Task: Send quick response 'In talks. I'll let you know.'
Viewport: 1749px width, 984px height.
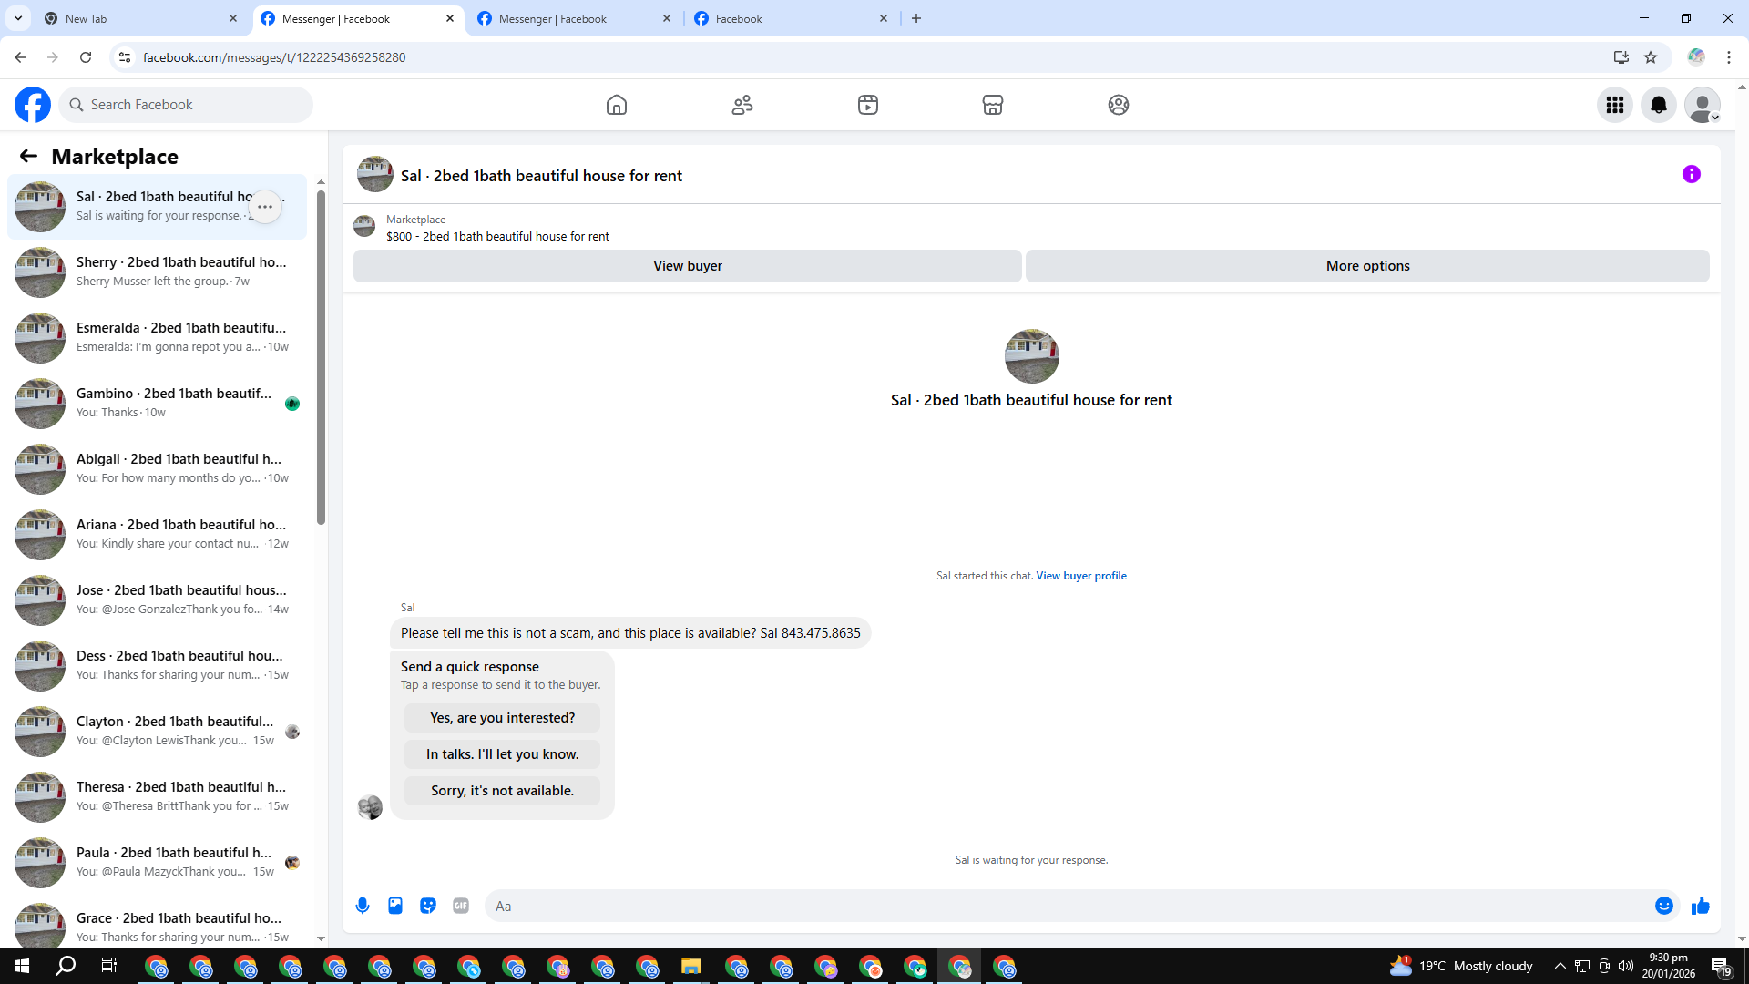Action: pos(502,754)
